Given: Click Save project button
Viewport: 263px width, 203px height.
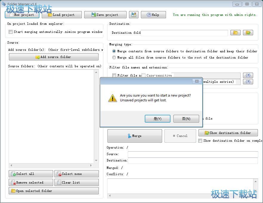Looking at the screenshot, I should coord(105,15).
